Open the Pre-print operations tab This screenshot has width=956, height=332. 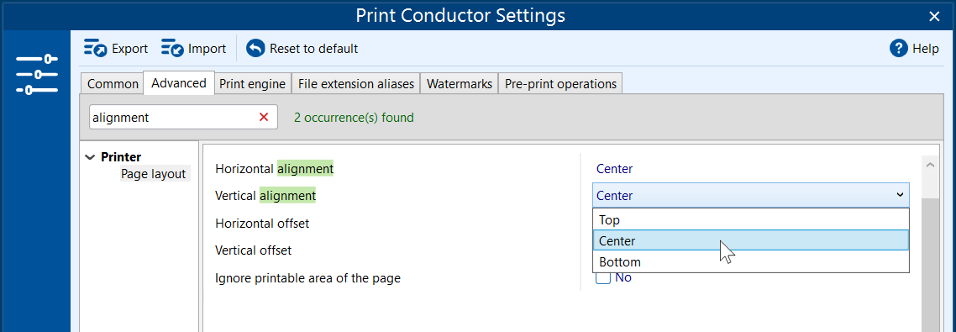click(560, 84)
